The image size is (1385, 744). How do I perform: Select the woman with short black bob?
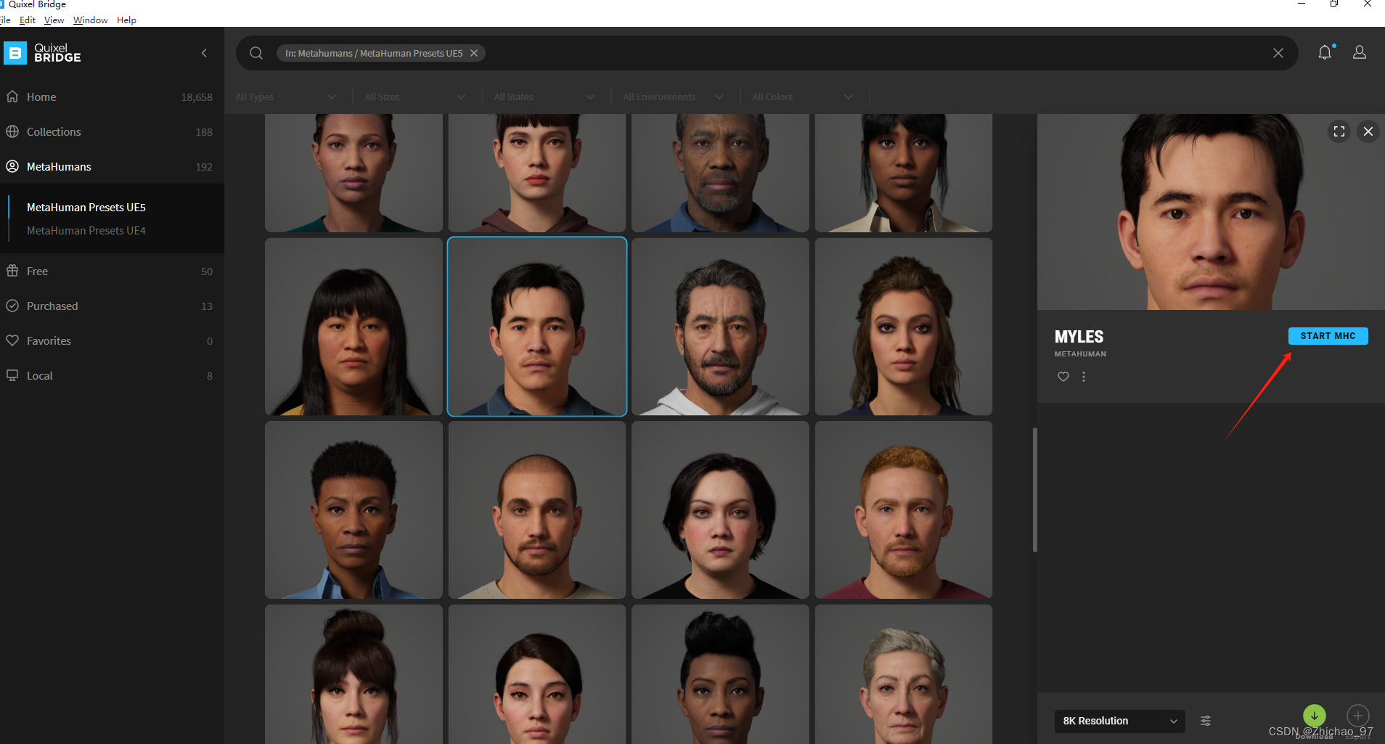point(720,510)
